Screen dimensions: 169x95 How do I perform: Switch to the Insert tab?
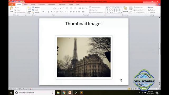tap(26, 4)
